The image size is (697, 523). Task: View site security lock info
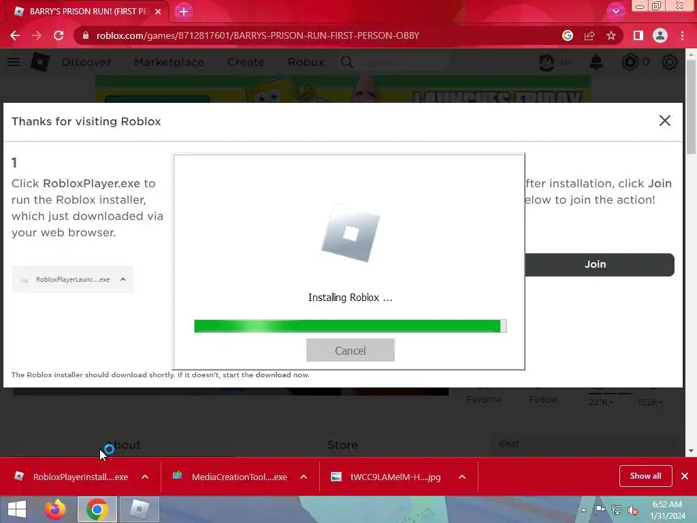tap(86, 35)
